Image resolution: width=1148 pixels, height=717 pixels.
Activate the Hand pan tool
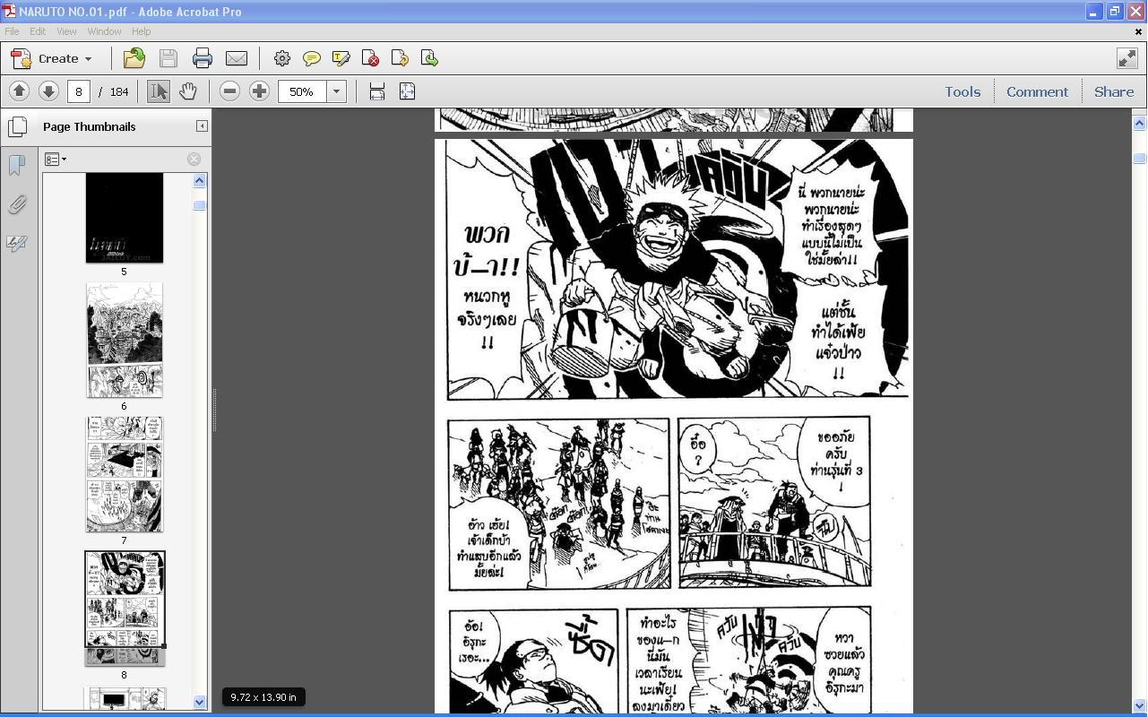(x=188, y=91)
